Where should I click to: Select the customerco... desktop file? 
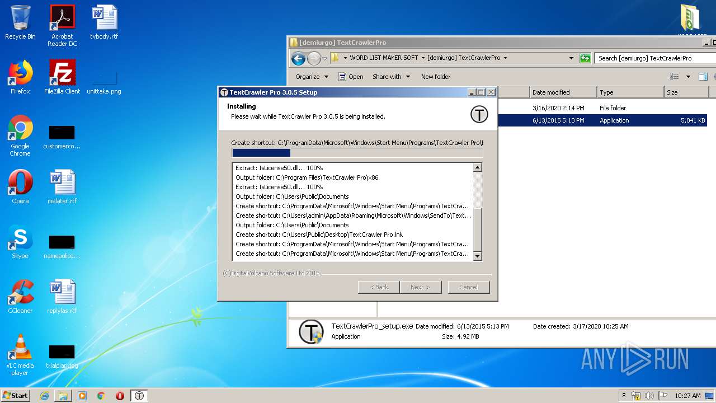pyautogui.click(x=62, y=137)
